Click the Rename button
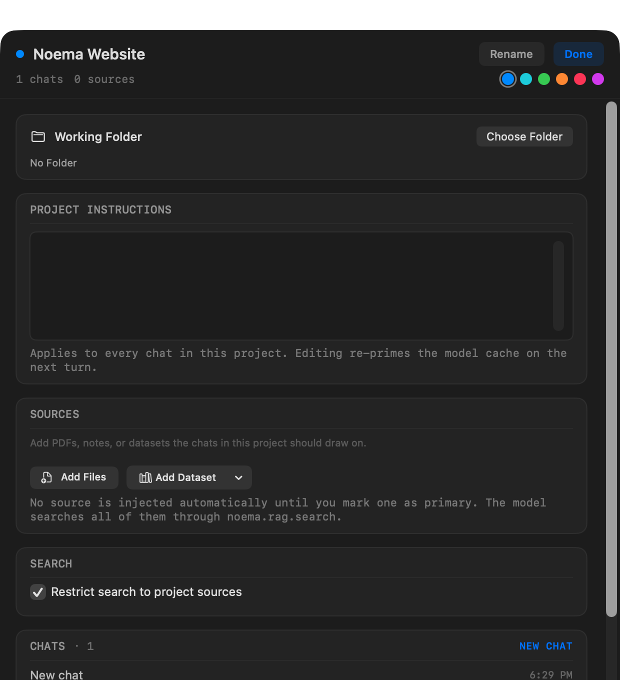The height and width of the screenshot is (680, 620). (511, 54)
